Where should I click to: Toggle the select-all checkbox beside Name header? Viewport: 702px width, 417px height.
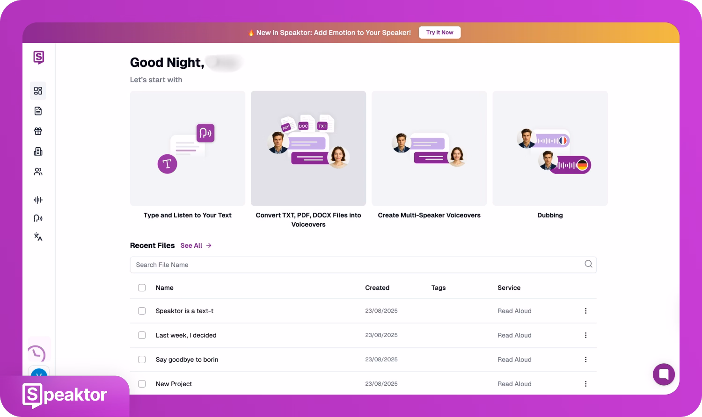(142, 288)
